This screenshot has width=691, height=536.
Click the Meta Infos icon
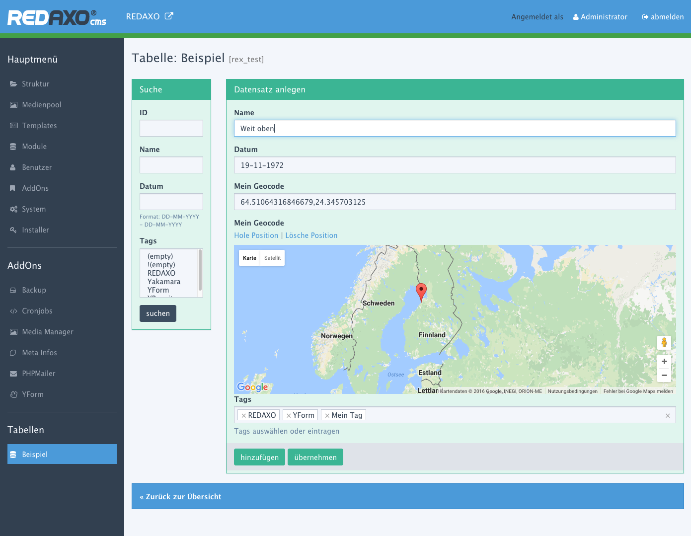(13, 353)
